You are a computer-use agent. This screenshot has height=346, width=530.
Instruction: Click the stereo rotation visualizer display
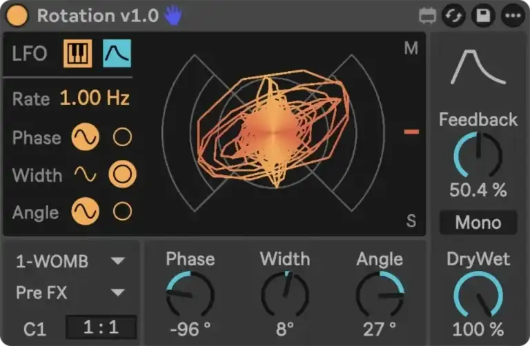(x=274, y=133)
